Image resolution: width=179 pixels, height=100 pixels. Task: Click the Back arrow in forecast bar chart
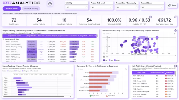pyautogui.click(x=79, y=69)
